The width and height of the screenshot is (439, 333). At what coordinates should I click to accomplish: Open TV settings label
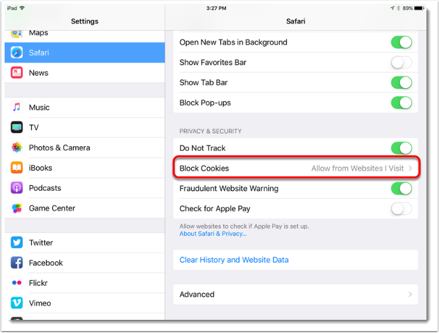[x=34, y=128]
